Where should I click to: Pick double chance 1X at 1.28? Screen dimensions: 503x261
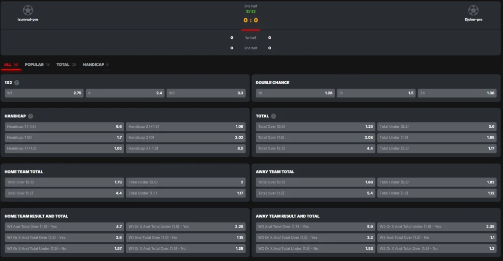[x=295, y=93]
